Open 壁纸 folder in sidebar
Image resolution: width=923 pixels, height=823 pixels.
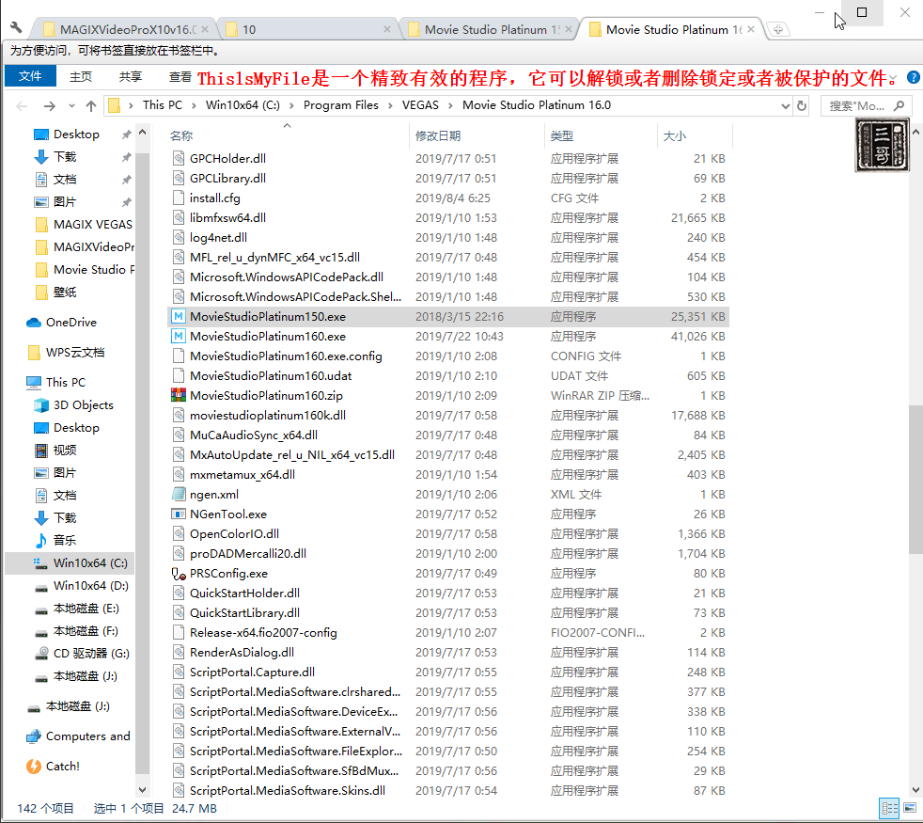pyautogui.click(x=65, y=293)
